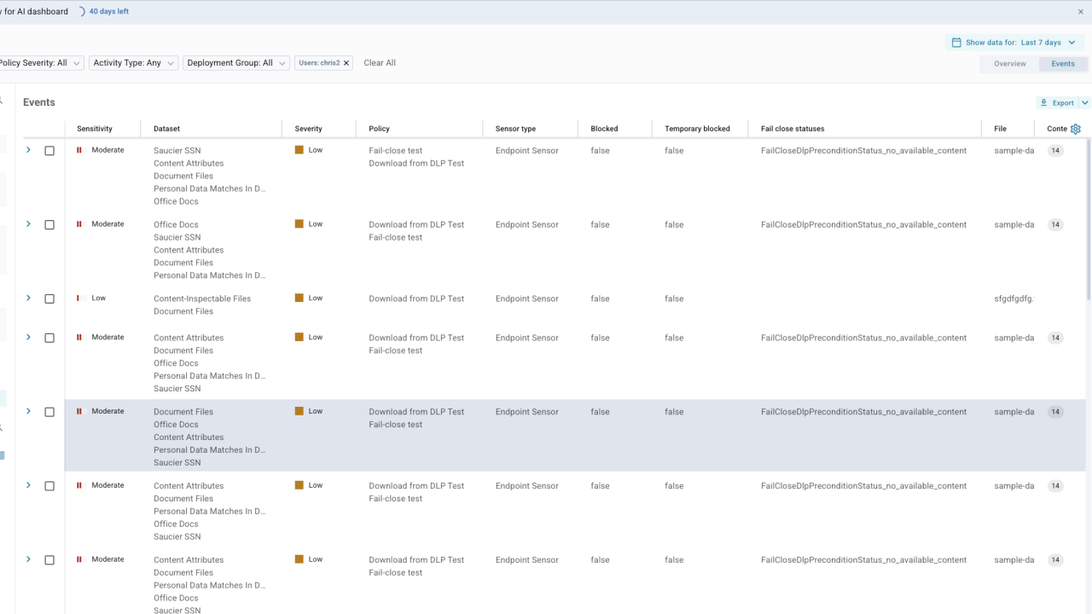Viewport: 1092px width, 614px height.
Task: Click the Moderate sensitivity icon in the first row
Action: (x=79, y=150)
